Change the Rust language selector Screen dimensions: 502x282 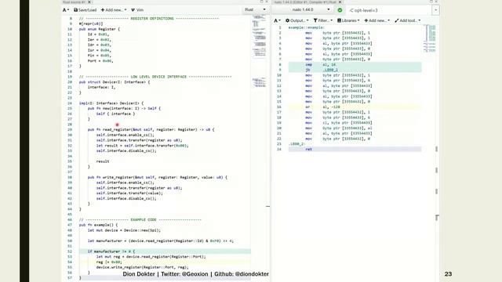tap(255, 9)
